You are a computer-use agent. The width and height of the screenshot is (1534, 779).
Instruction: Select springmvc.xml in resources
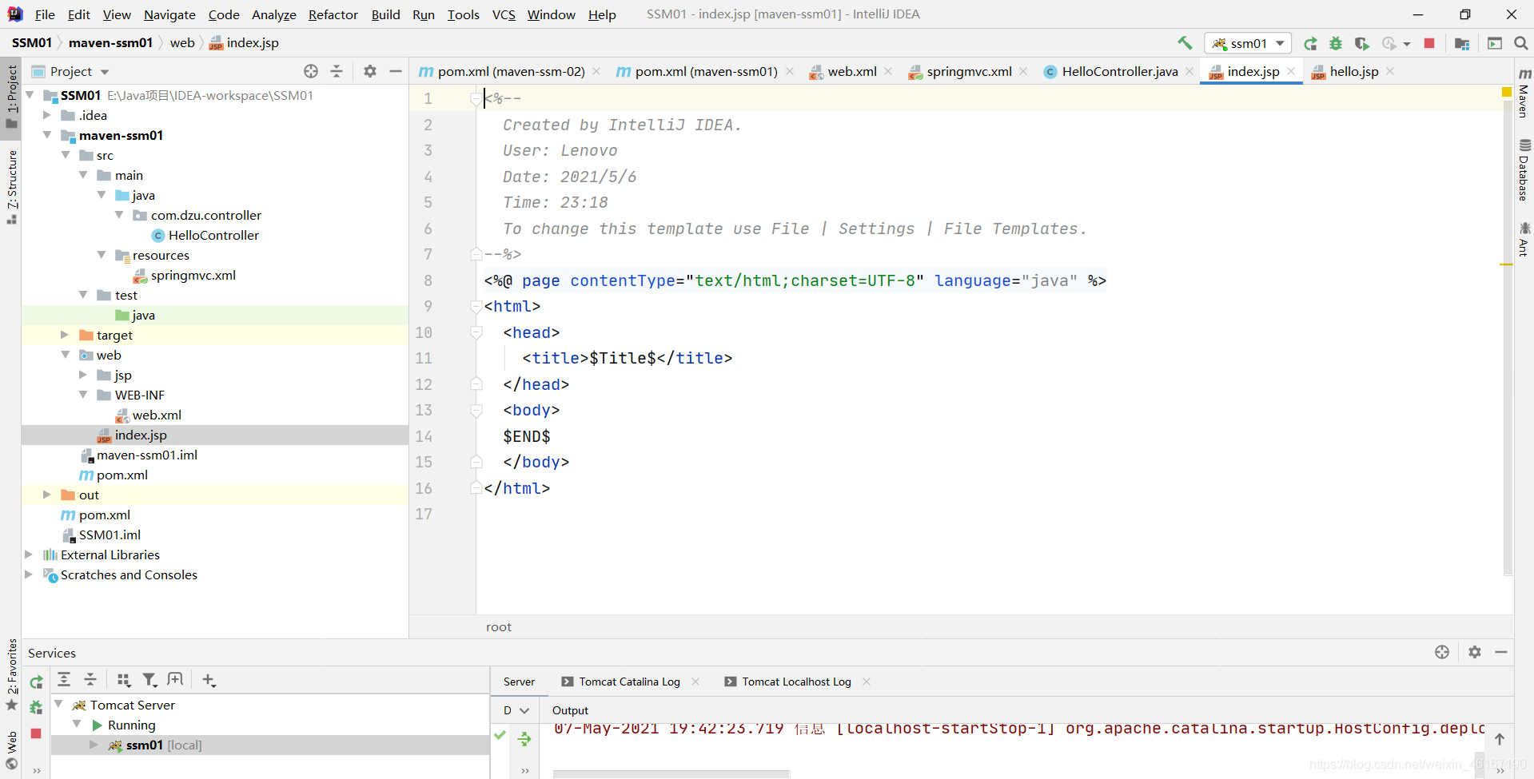tap(193, 275)
